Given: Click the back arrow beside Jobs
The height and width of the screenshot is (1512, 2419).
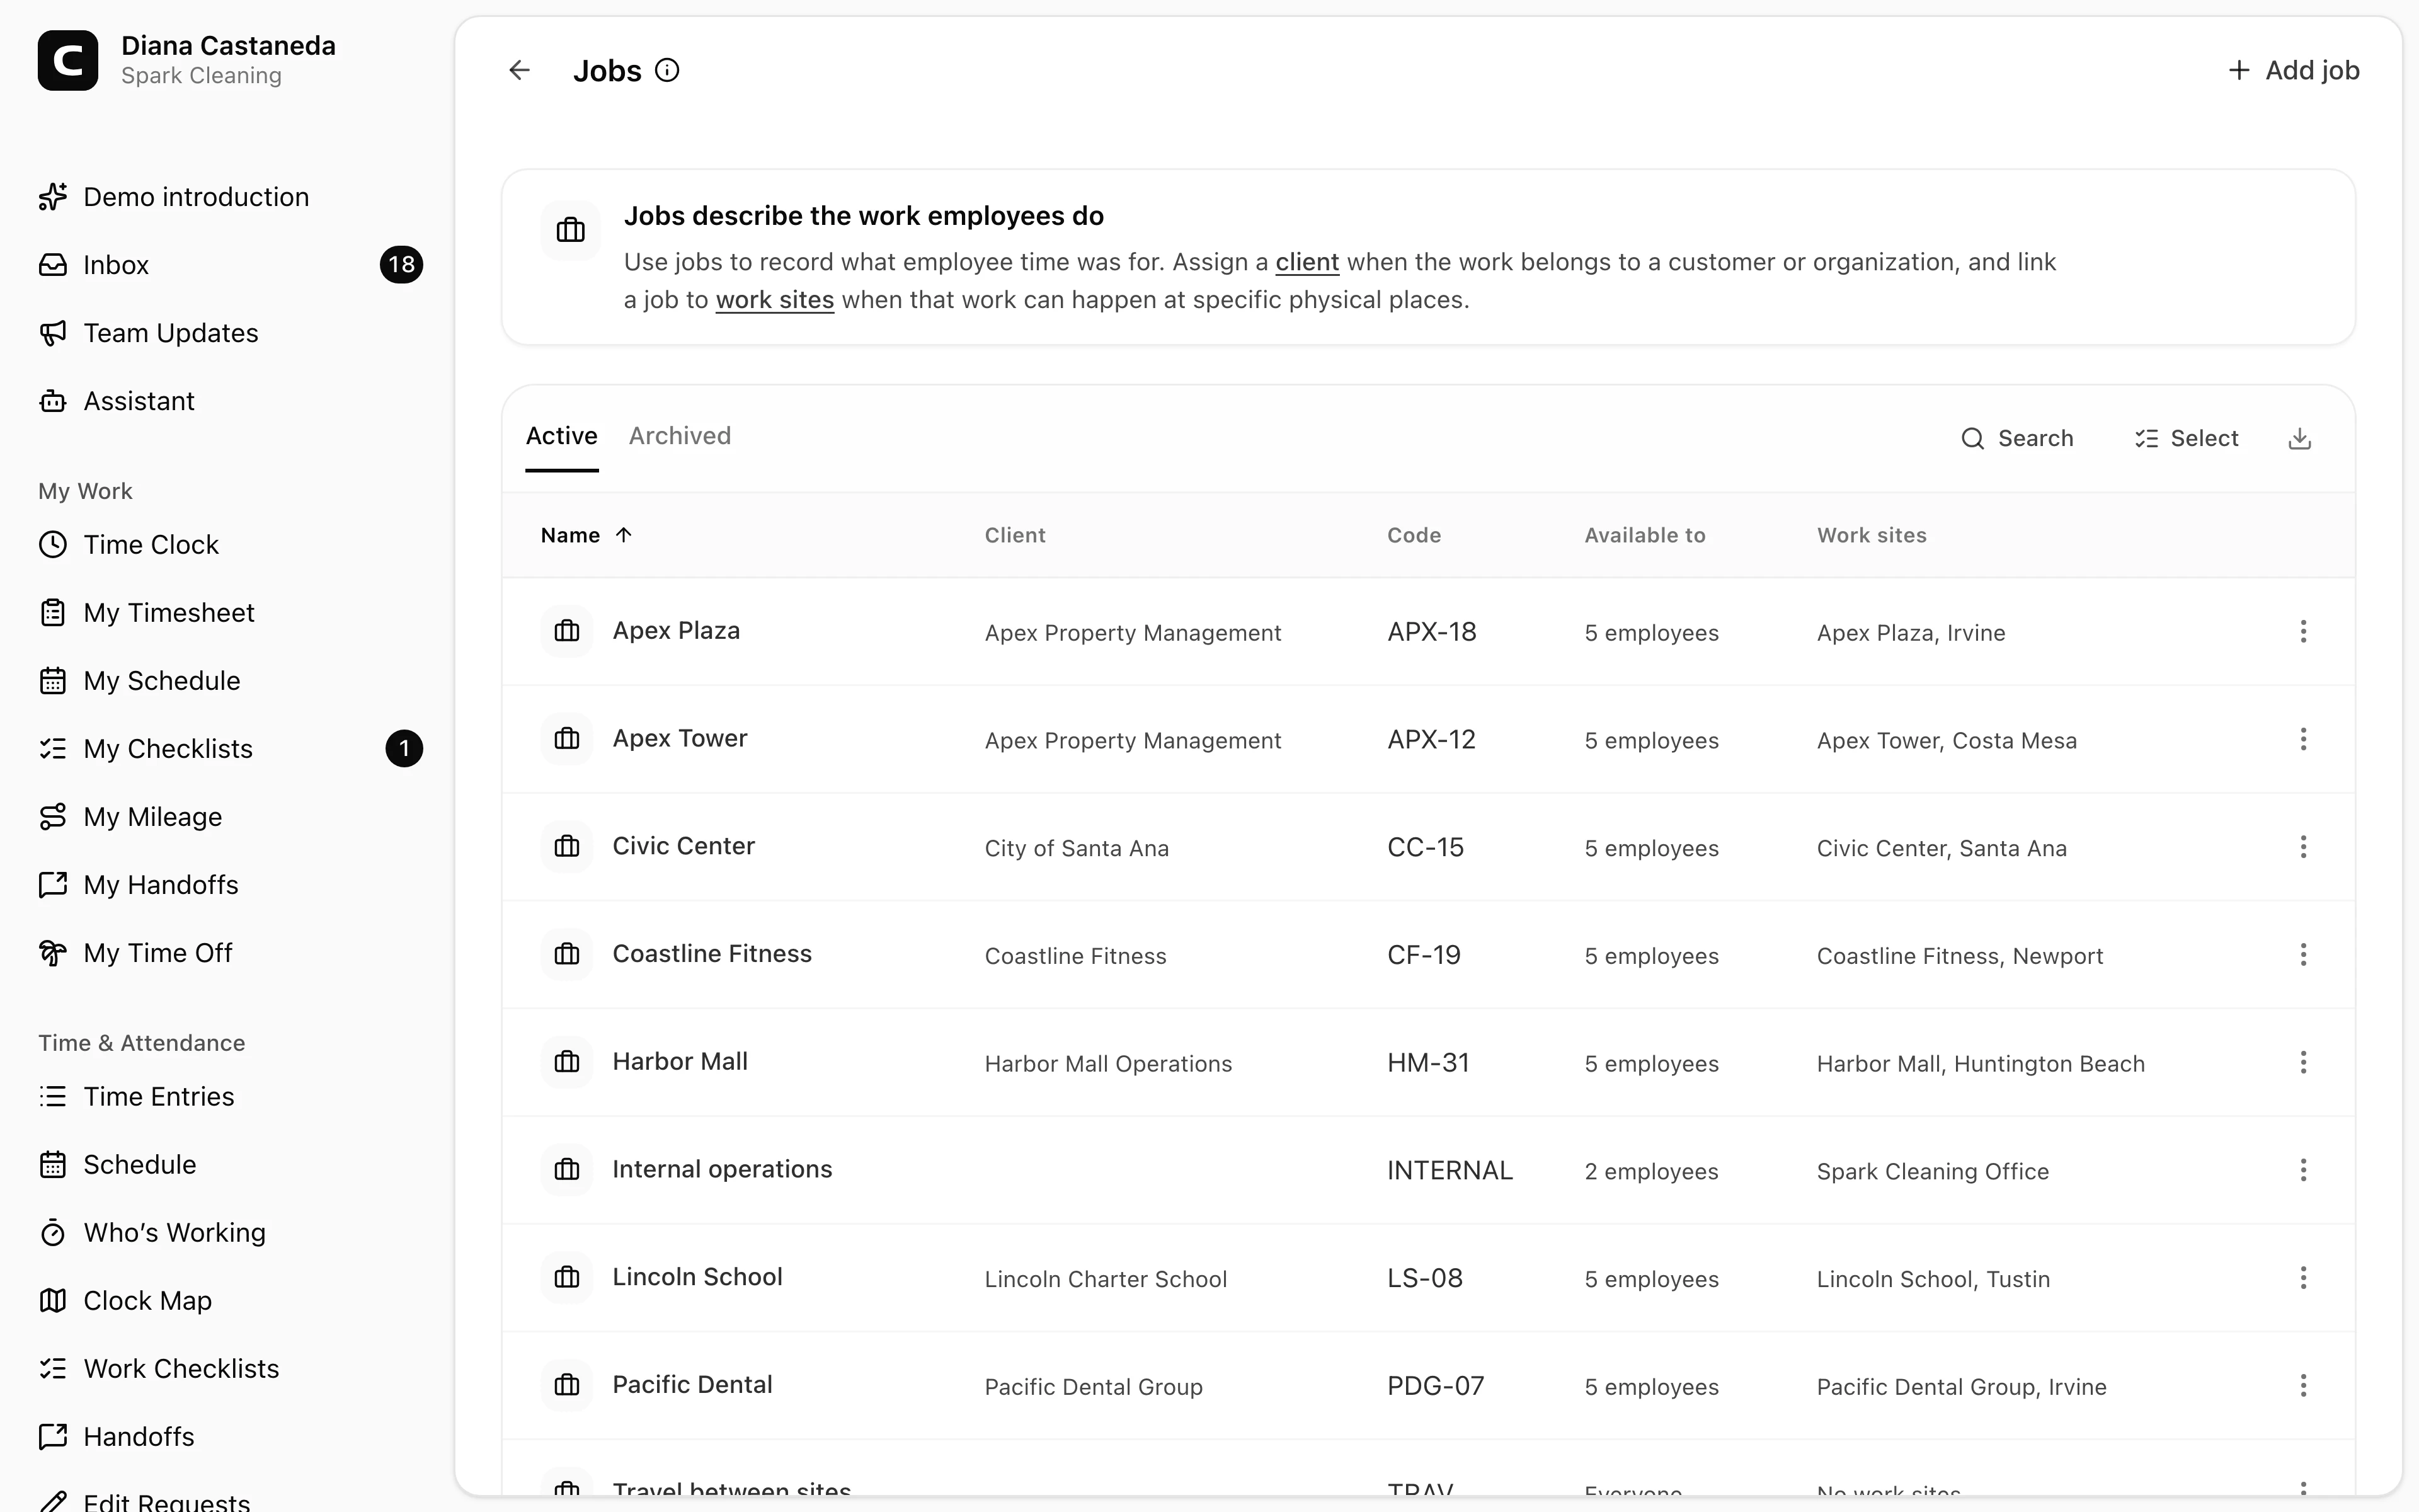Looking at the screenshot, I should click(x=519, y=70).
